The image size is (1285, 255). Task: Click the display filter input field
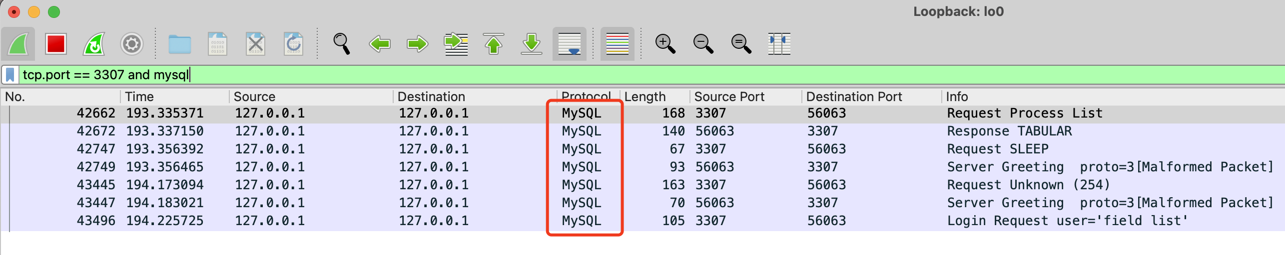pos(600,75)
